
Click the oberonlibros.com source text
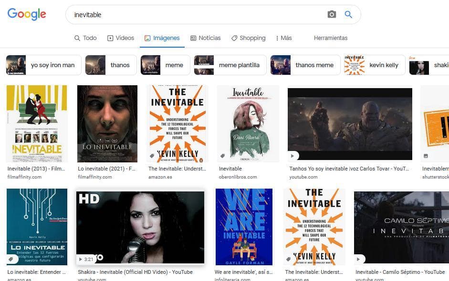pos(238,177)
